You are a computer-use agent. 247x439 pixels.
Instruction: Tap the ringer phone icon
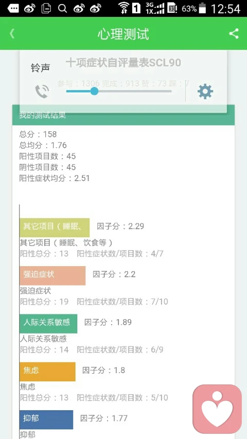click(x=42, y=91)
